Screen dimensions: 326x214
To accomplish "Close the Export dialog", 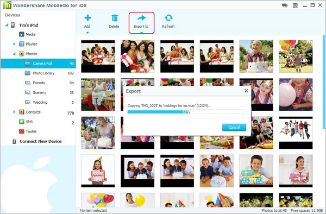I will point(246,91).
